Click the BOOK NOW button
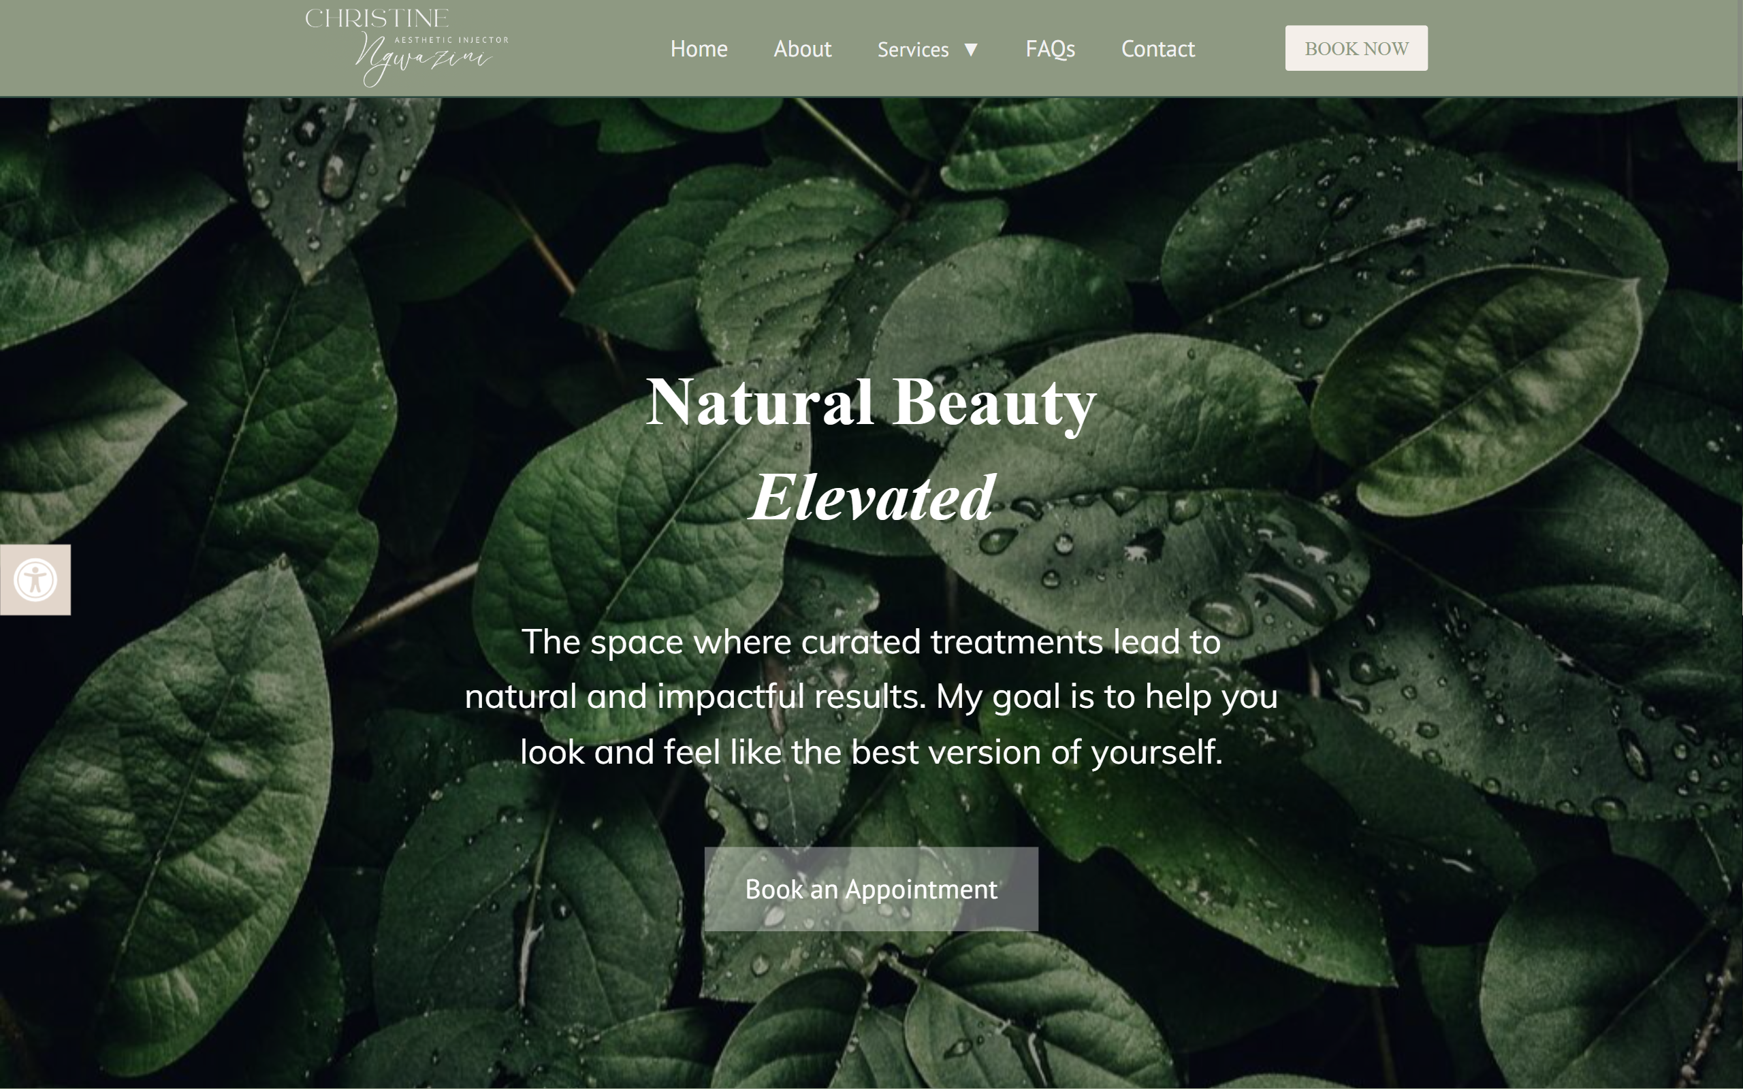This screenshot has height=1089, width=1743. [x=1356, y=48]
